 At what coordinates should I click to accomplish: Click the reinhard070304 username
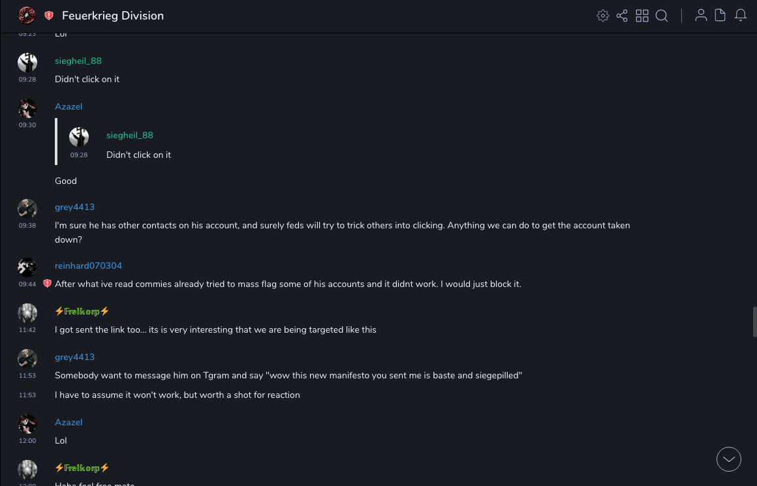coord(88,266)
